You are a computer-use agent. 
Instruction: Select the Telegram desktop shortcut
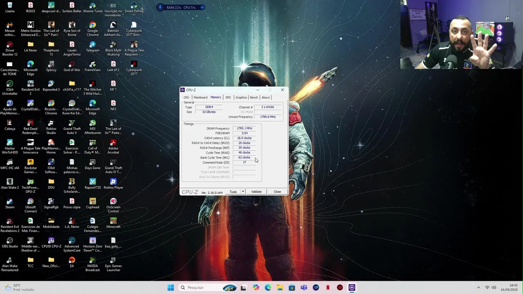point(93,47)
